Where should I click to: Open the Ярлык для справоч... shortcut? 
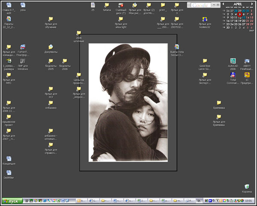coord(51,145)
